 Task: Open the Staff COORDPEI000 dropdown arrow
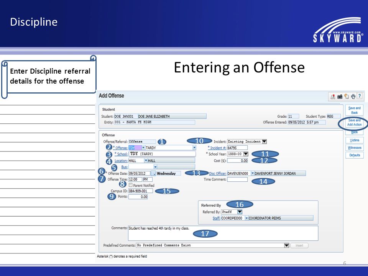246,218
